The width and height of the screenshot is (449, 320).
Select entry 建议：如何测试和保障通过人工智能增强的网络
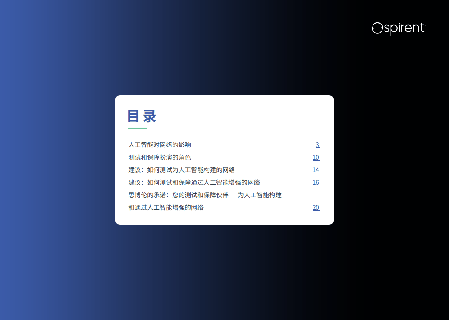click(194, 182)
